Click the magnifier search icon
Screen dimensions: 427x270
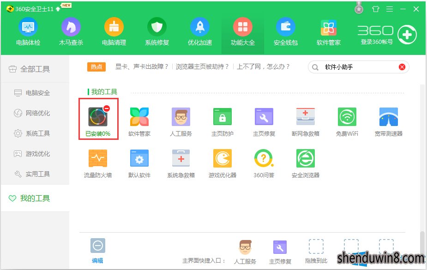click(315, 67)
